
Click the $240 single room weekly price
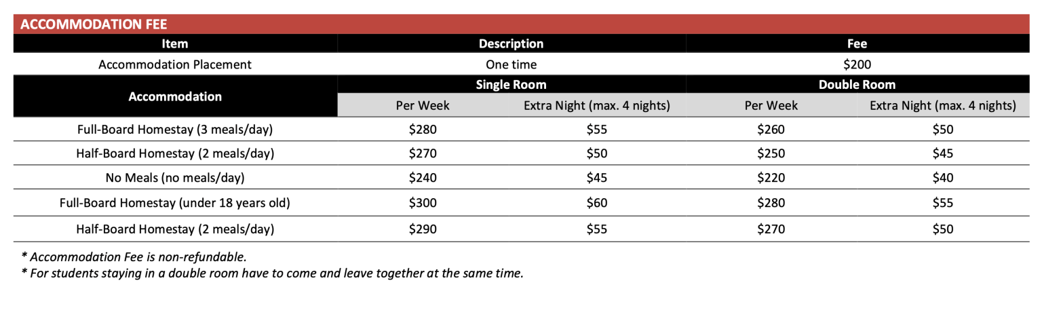(x=423, y=178)
